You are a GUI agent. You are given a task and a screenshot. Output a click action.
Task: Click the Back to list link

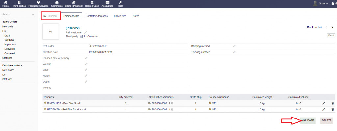tap(314, 27)
